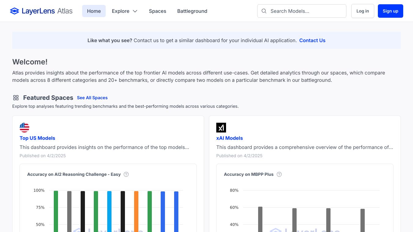This screenshot has height=232, width=413.
Task: Open the xAI Models space
Action: [229, 138]
